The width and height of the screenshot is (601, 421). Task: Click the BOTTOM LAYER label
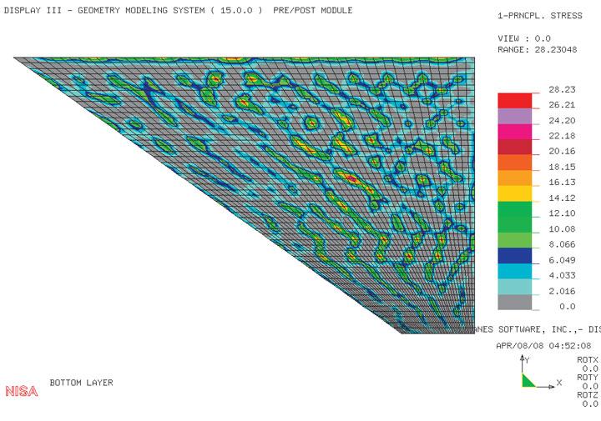point(81,383)
